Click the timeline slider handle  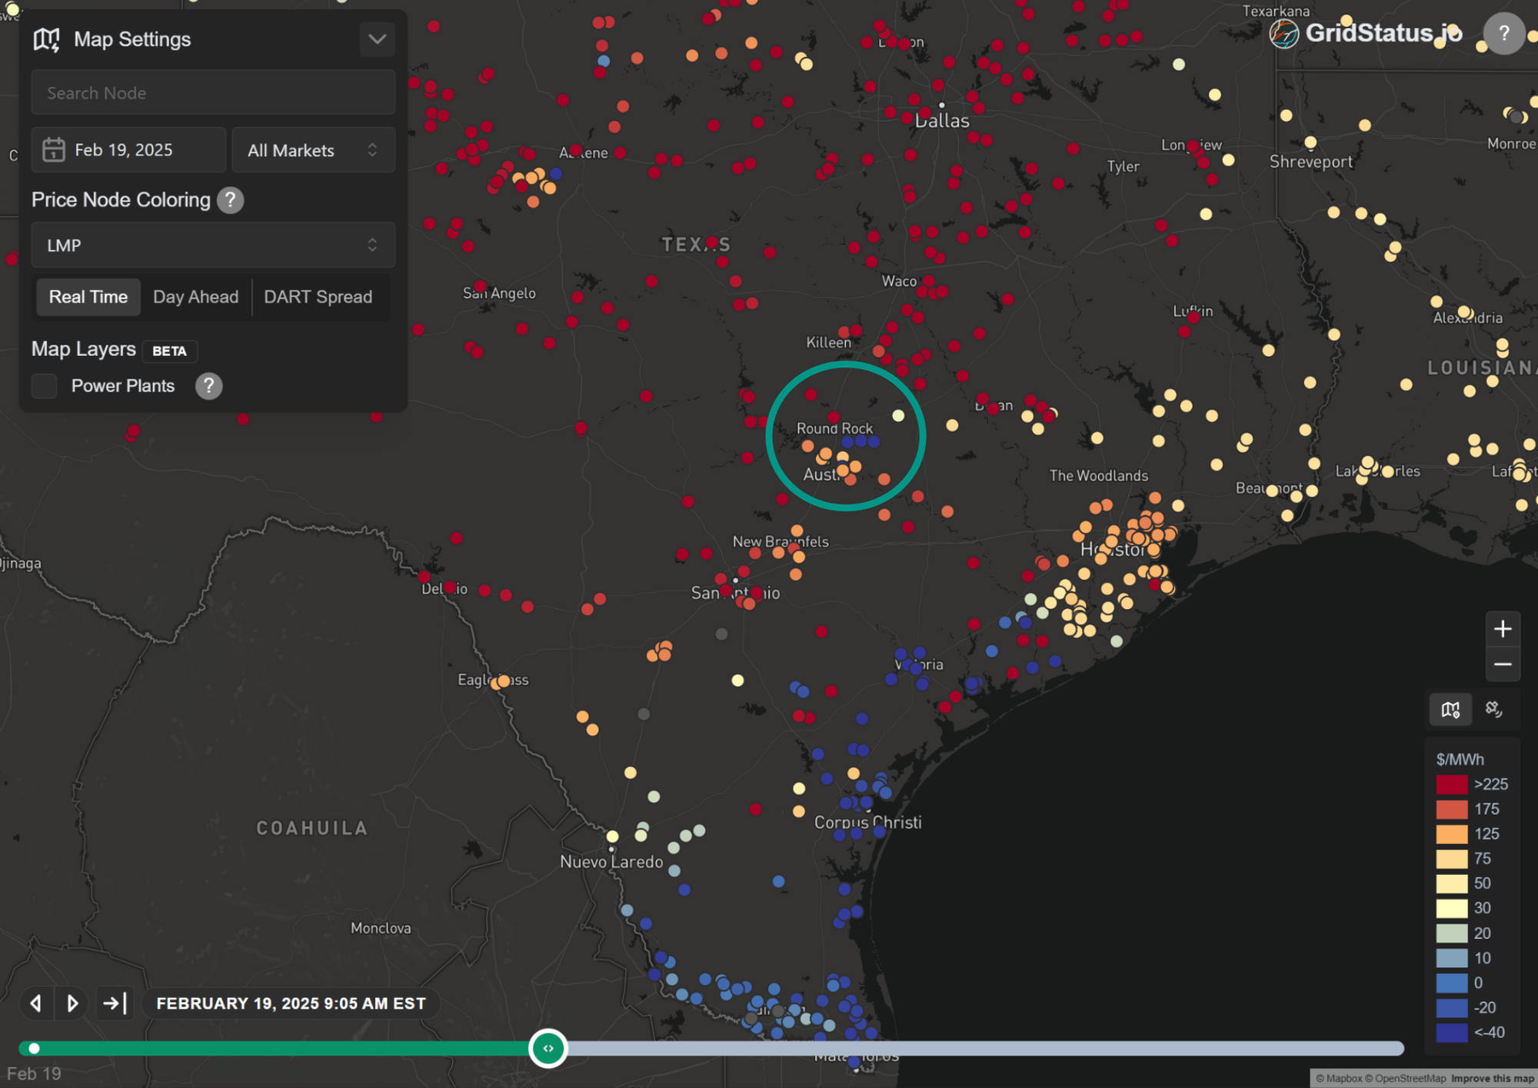click(548, 1048)
